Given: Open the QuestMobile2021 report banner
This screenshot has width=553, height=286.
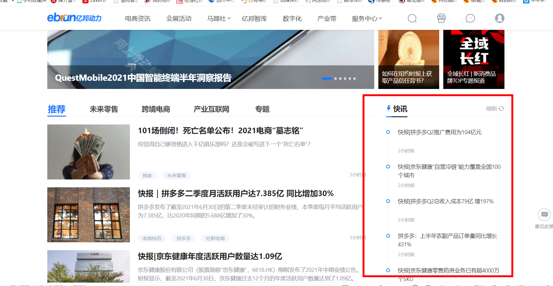Looking at the screenshot, I should [x=211, y=59].
